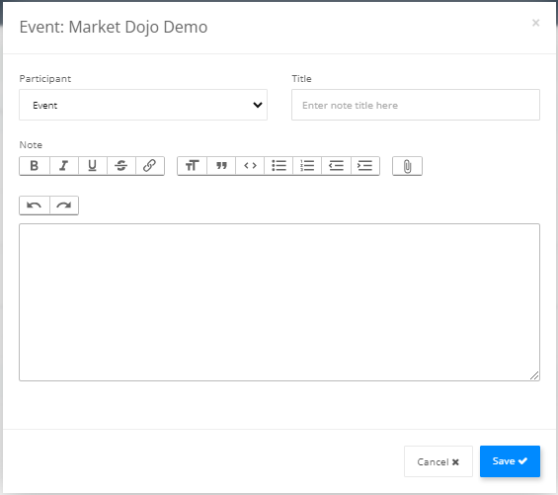Cancel the note dialog
Screen dimensions: 558x495
[x=438, y=461]
